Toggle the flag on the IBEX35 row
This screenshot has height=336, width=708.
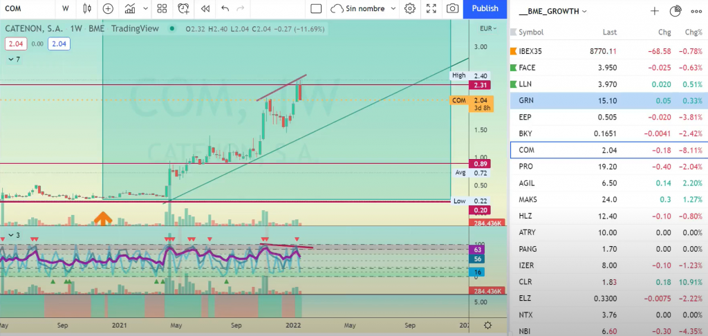pyautogui.click(x=512, y=51)
